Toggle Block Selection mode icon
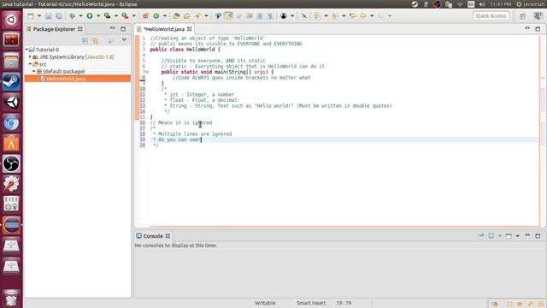The image size is (547, 308). coord(260,15)
